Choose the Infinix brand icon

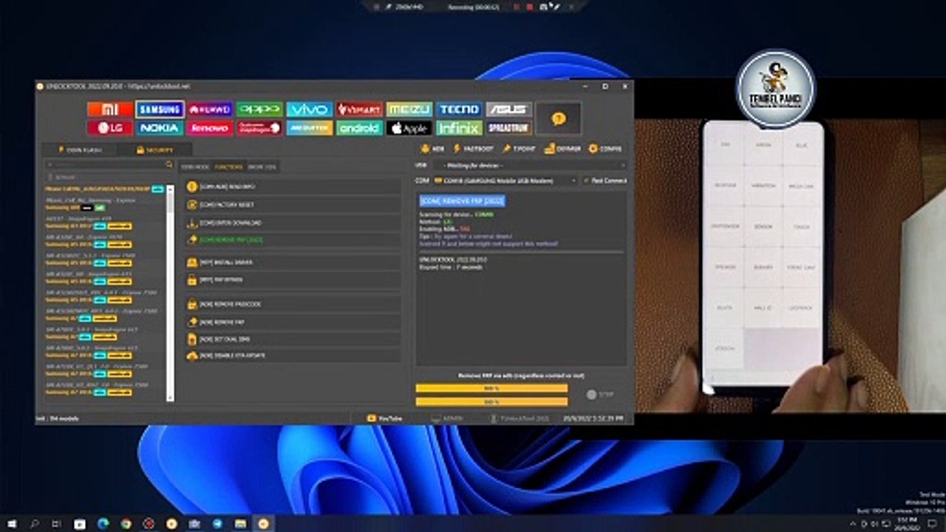click(459, 128)
